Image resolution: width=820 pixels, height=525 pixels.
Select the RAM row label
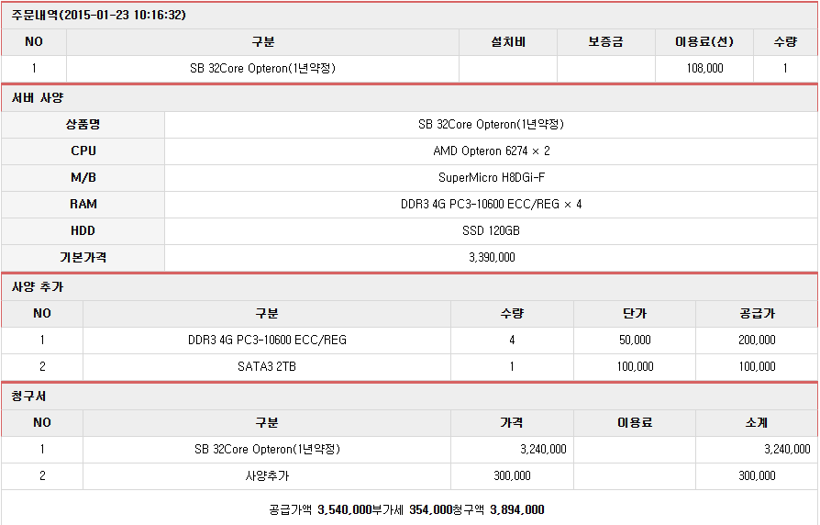coord(83,204)
